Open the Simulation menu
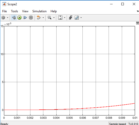The width and height of the screenshot is (139, 125). (x=39, y=11)
